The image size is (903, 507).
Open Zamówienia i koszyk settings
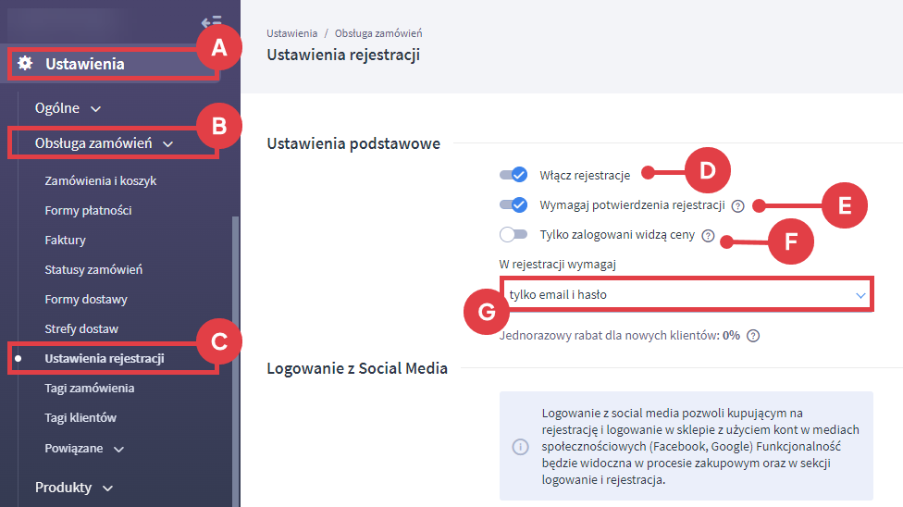click(x=100, y=181)
